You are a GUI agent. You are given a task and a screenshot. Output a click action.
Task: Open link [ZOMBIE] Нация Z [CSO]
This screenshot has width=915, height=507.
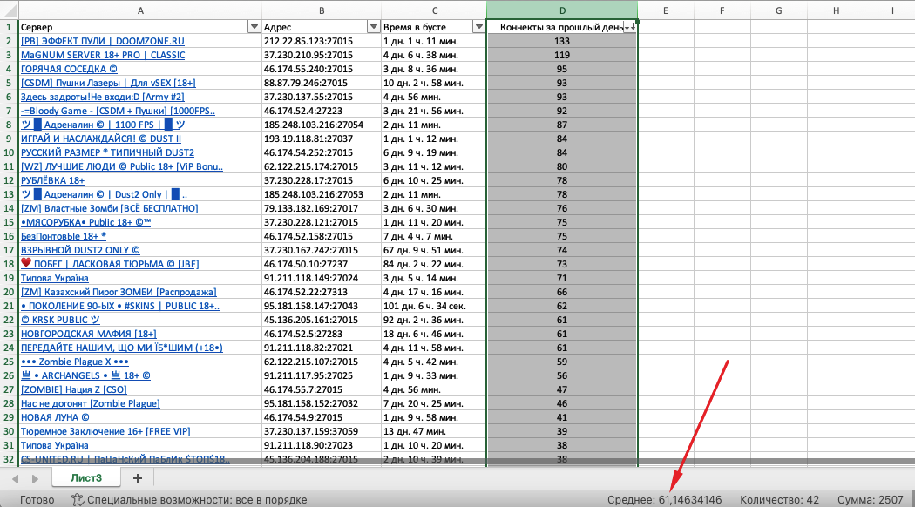[x=74, y=389]
